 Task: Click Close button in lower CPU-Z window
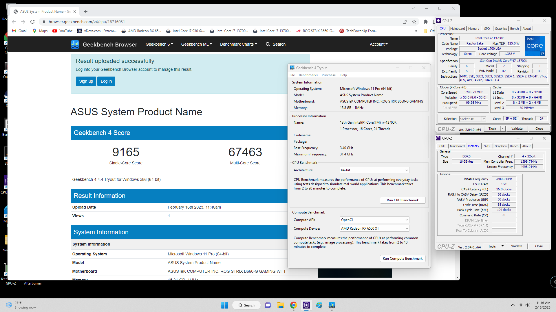click(x=539, y=246)
